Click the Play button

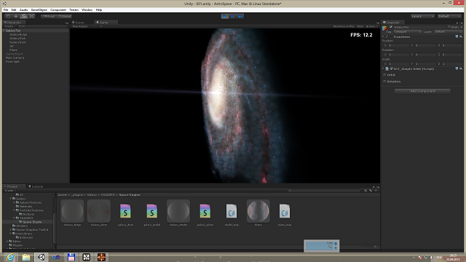(x=225, y=16)
